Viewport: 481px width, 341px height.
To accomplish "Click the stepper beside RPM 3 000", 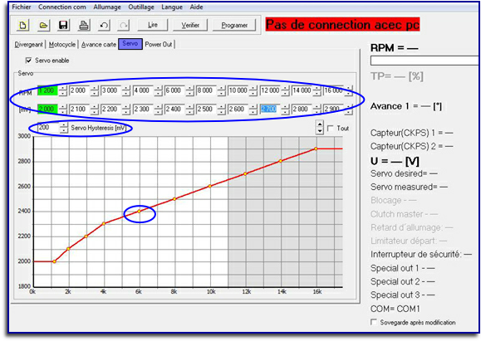I will coord(126,90).
